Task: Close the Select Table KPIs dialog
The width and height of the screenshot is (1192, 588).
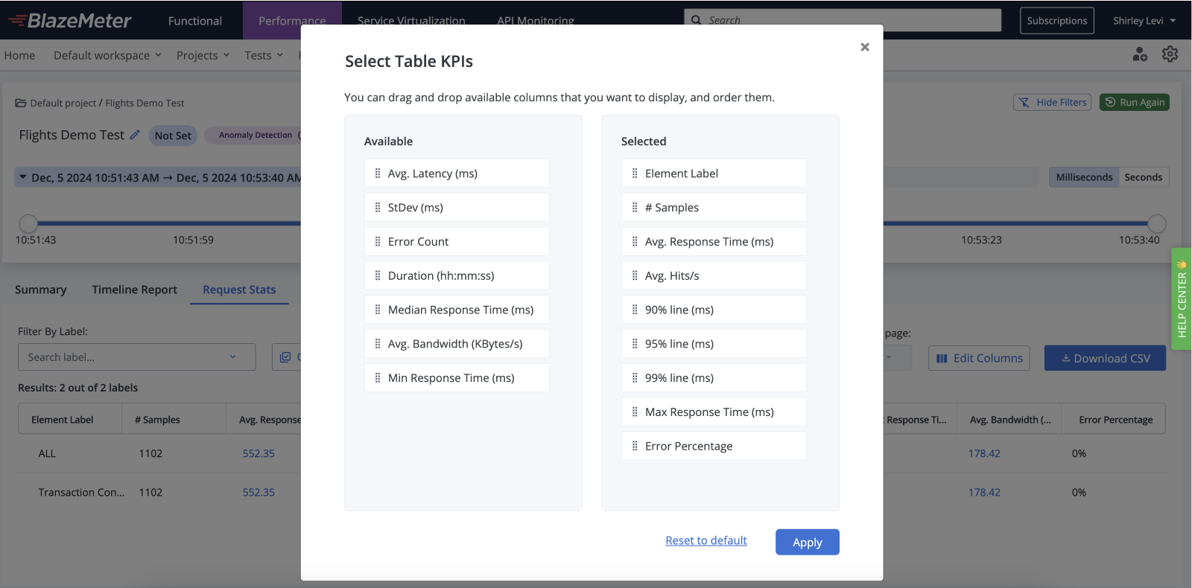Action: (x=865, y=47)
